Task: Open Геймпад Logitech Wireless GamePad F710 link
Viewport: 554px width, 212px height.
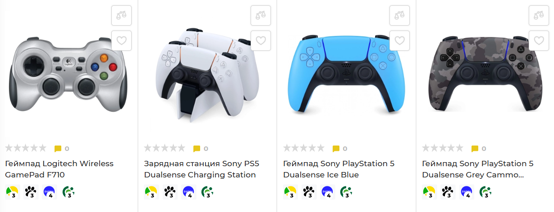Action: pos(59,169)
